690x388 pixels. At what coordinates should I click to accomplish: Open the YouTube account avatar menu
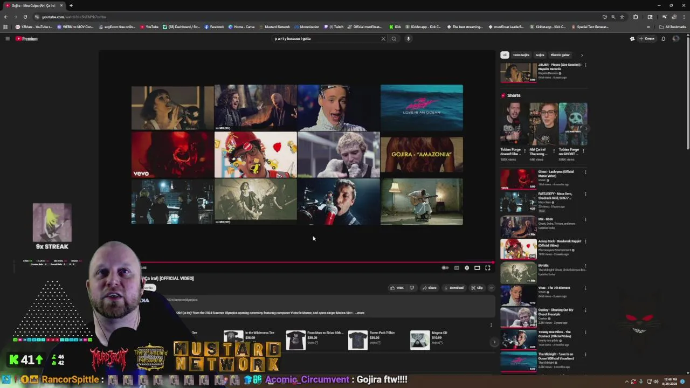click(x=675, y=39)
